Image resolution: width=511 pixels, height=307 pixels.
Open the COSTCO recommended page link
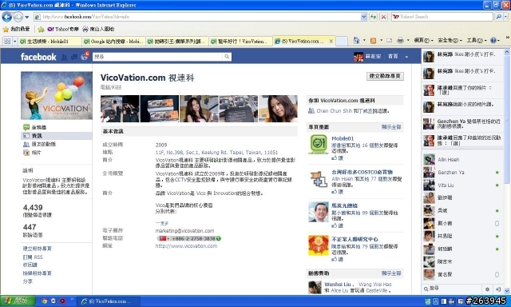click(x=362, y=172)
